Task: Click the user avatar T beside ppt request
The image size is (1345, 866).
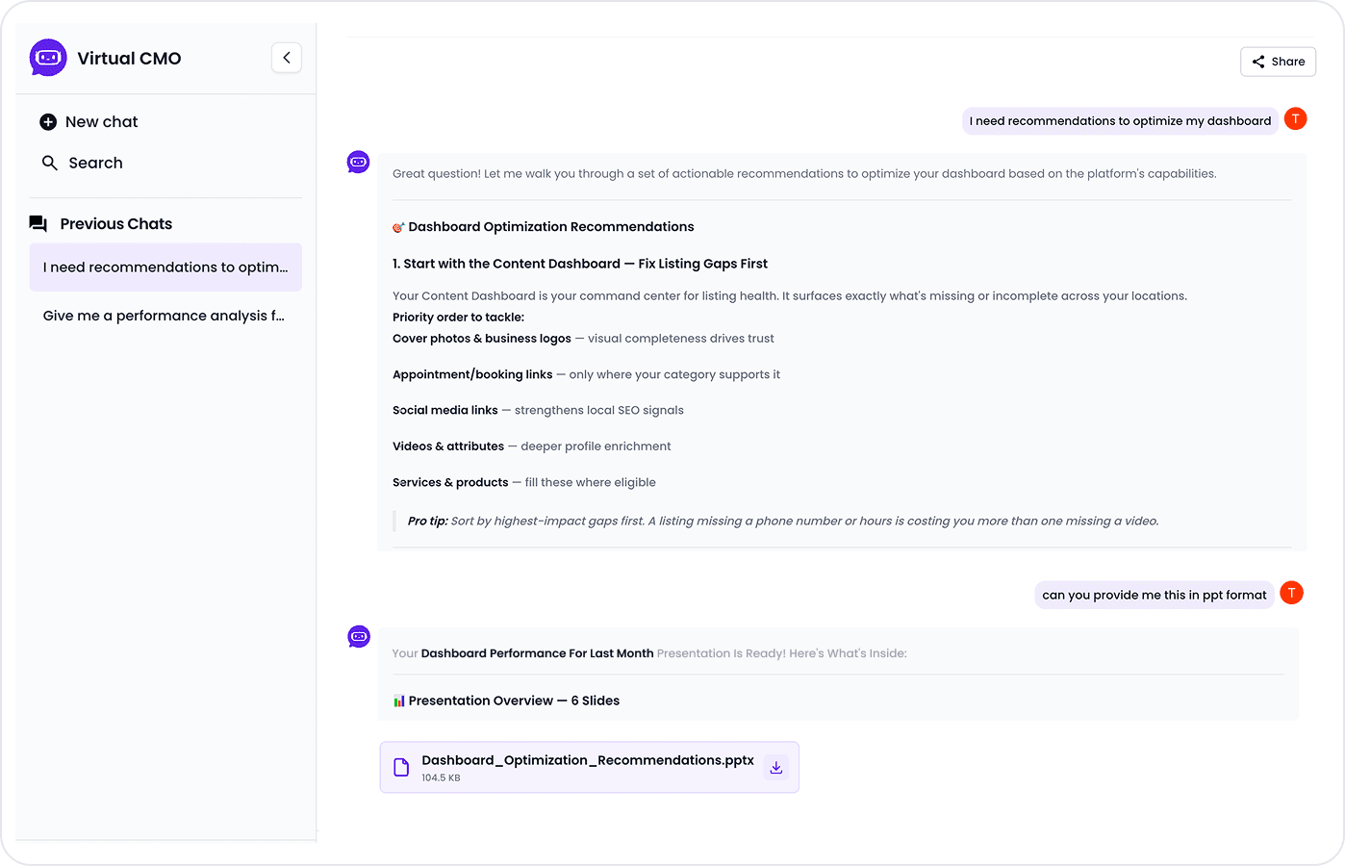Action: (x=1292, y=593)
